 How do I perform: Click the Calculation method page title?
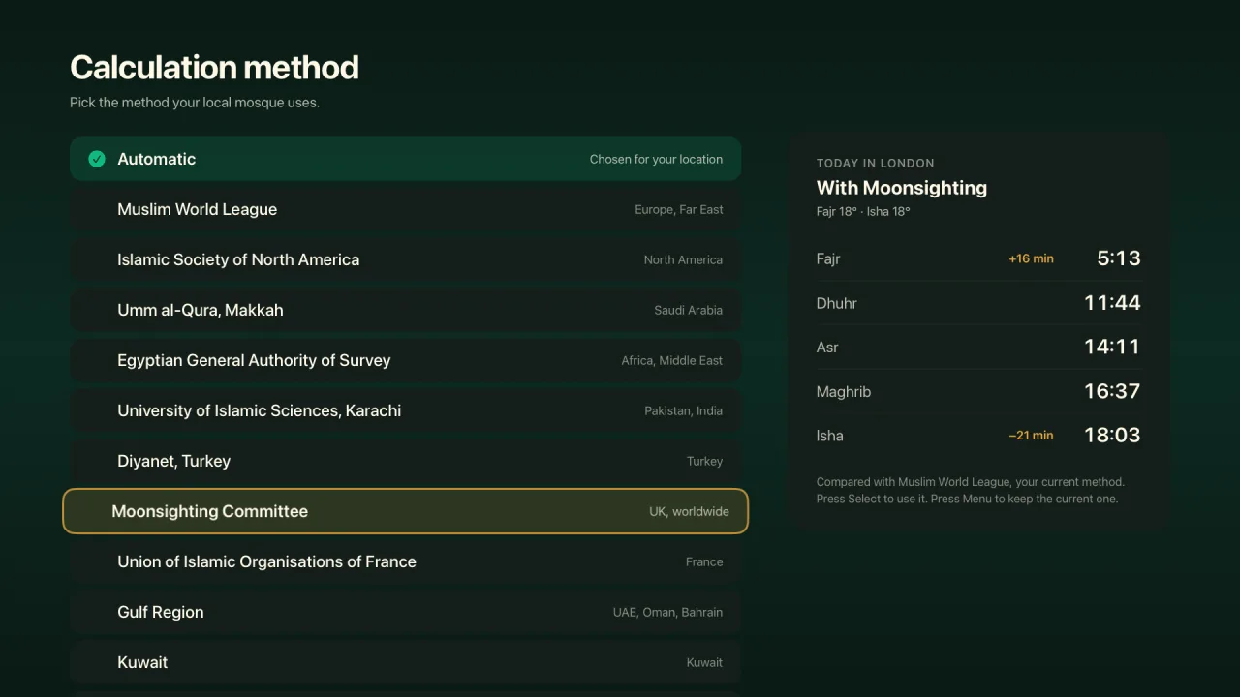coord(214,67)
